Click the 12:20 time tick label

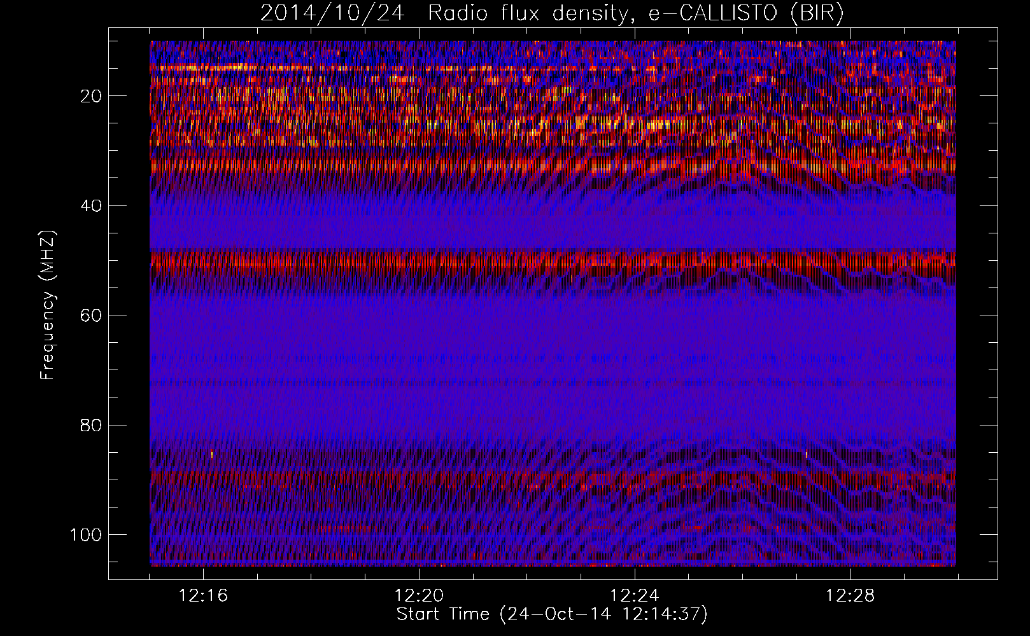[419, 596]
